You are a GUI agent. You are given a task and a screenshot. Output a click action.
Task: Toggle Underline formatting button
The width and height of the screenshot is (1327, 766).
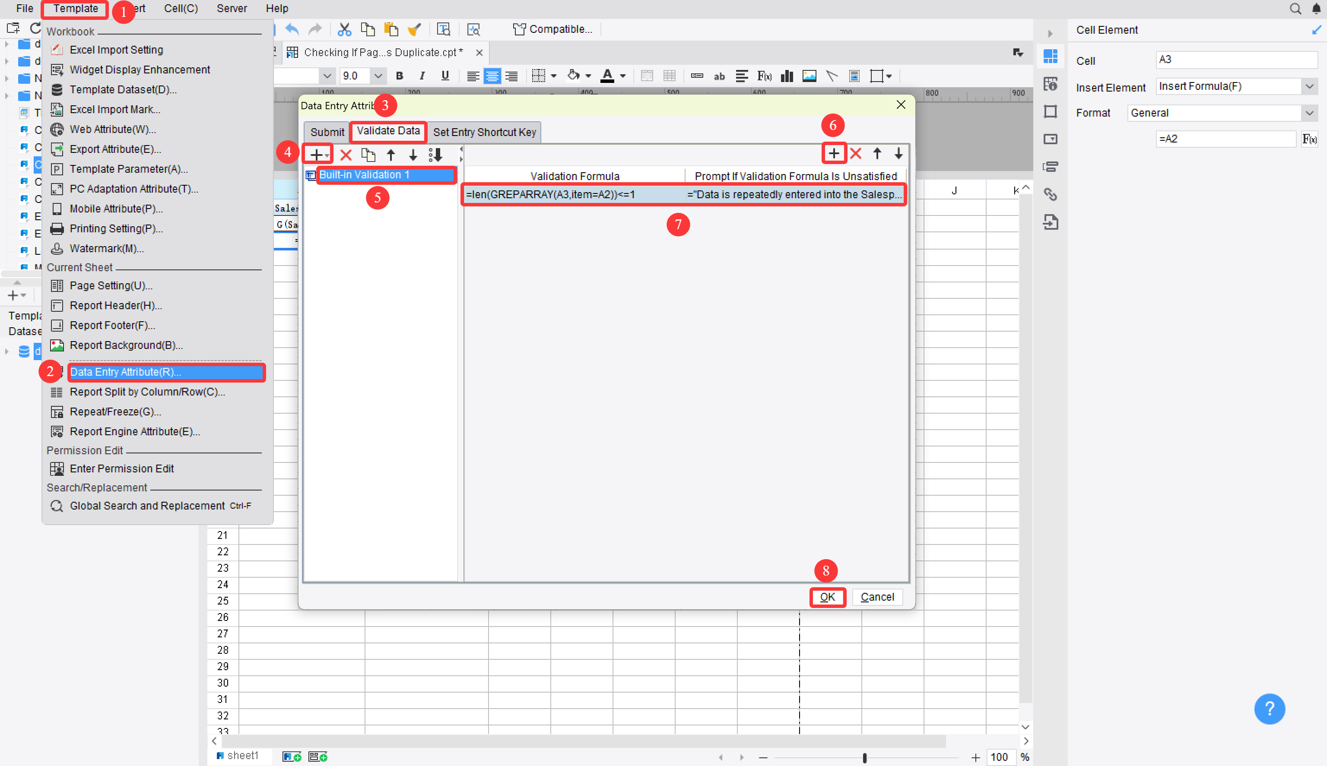pos(445,76)
